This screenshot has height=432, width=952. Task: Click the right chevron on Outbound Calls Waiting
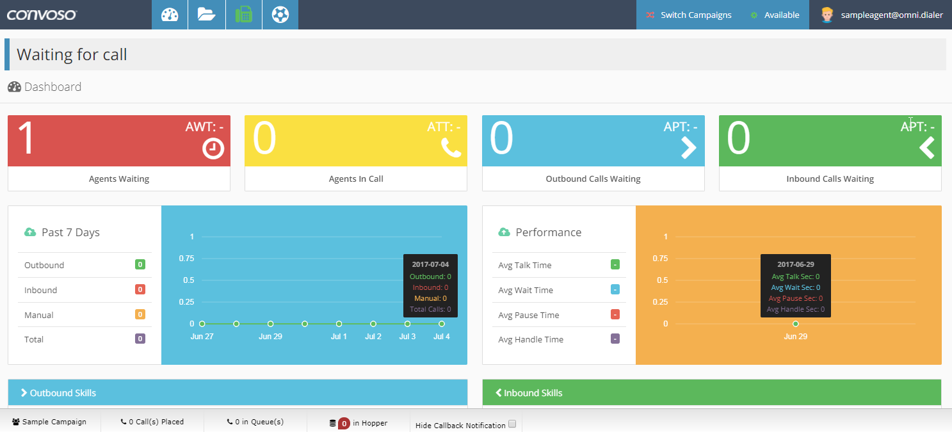tap(688, 148)
